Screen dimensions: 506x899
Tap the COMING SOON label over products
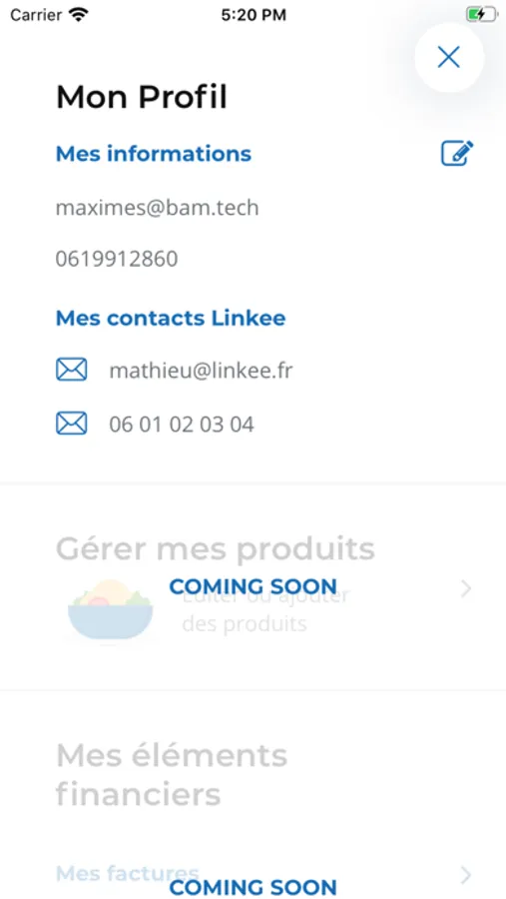click(x=253, y=586)
